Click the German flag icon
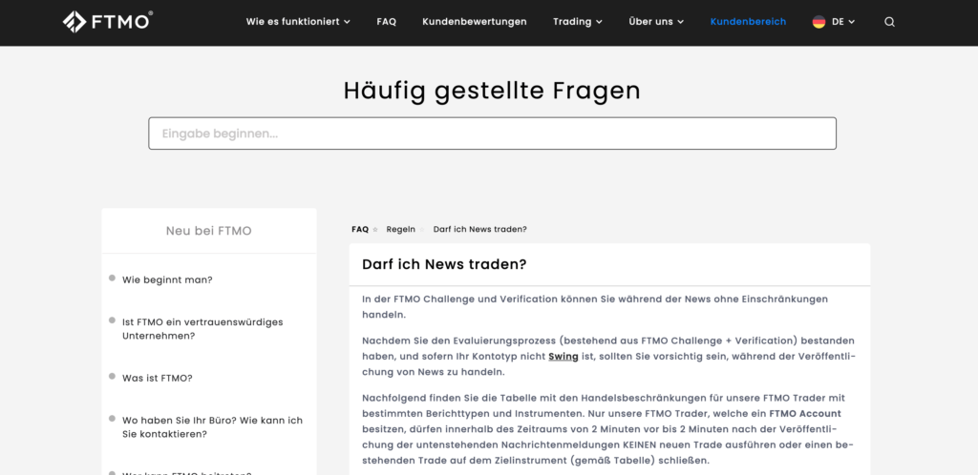Image resolution: width=978 pixels, height=475 pixels. pyautogui.click(x=819, y=22)
